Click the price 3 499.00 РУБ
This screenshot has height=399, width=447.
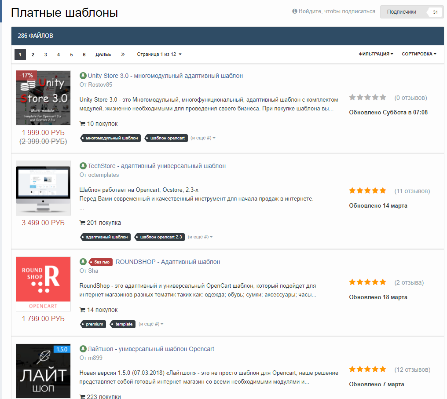[x=43, y=223]
